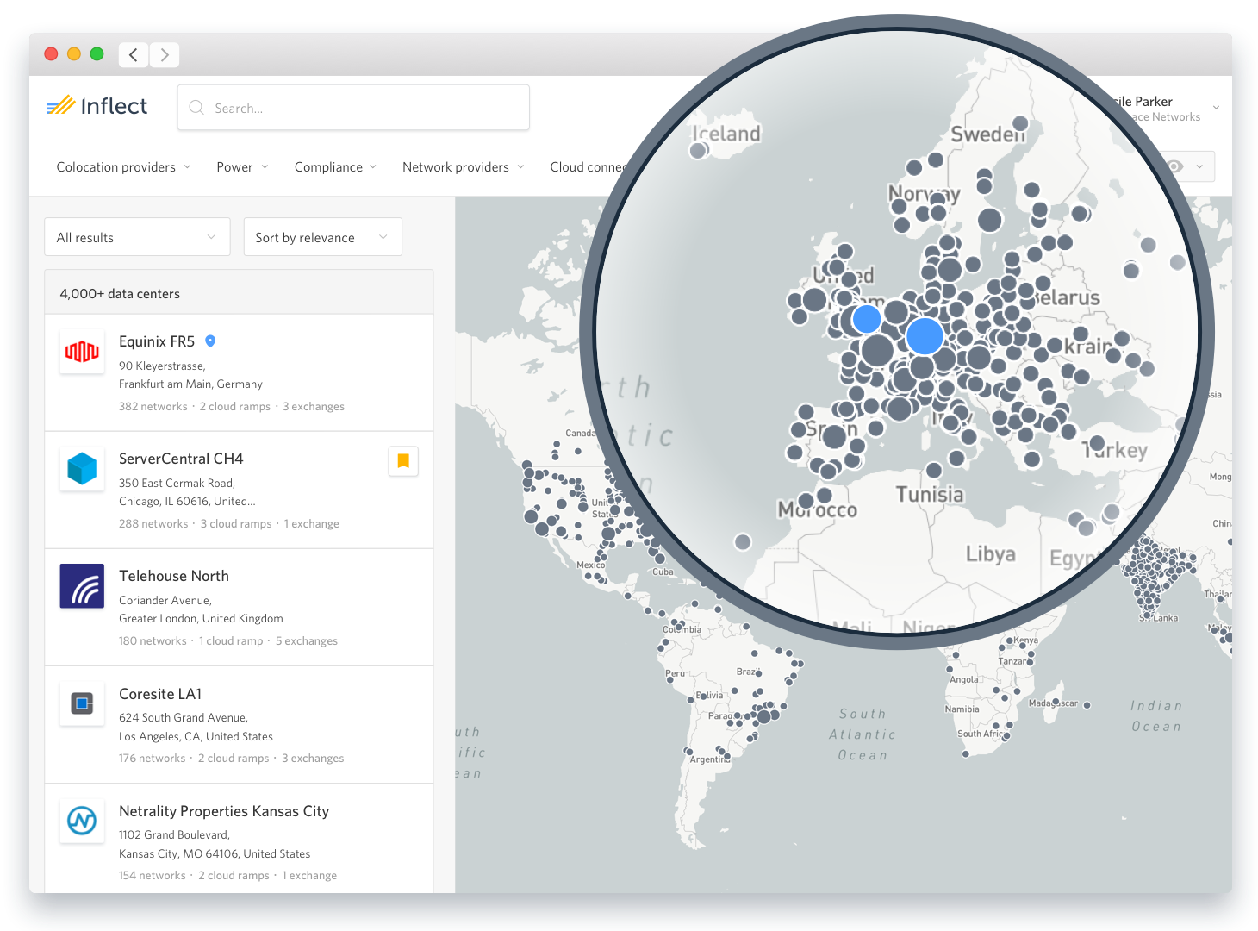Toggle the bookmark on ServerCentral CH4
Image resolution: width=1258 pixels, height=931 pixels.
(403, 461)
